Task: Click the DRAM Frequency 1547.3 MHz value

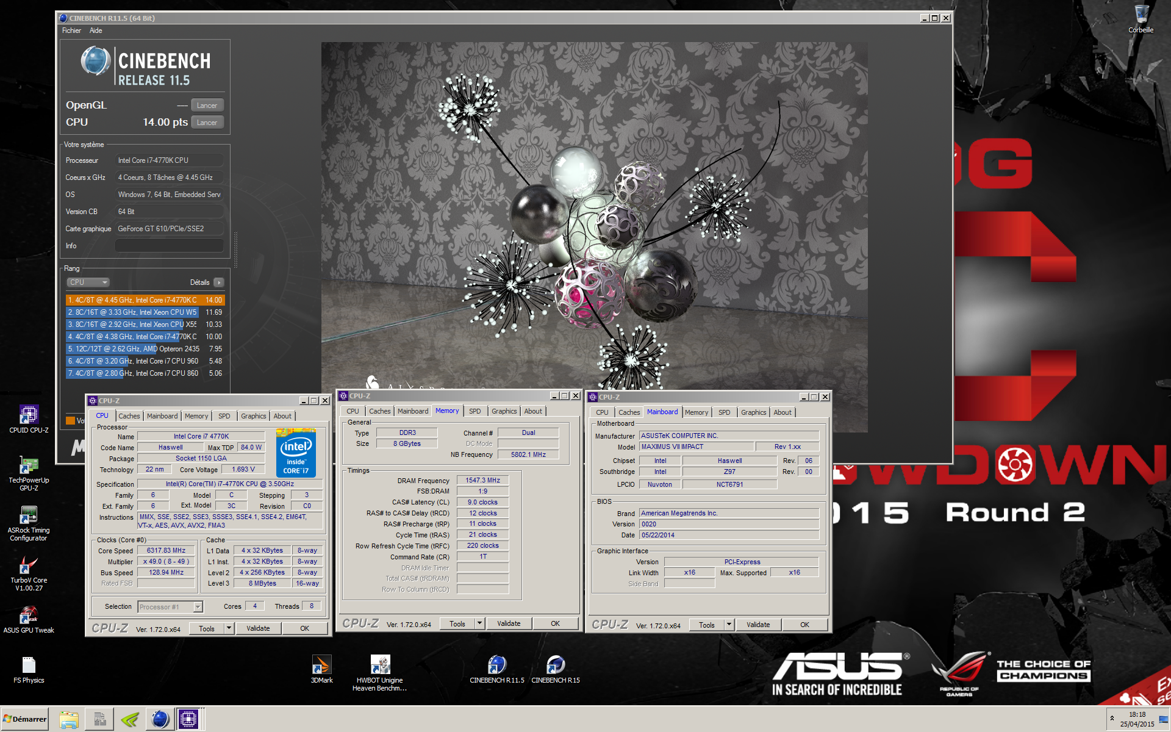Action: pyautogui.click(x=482, y=481)
